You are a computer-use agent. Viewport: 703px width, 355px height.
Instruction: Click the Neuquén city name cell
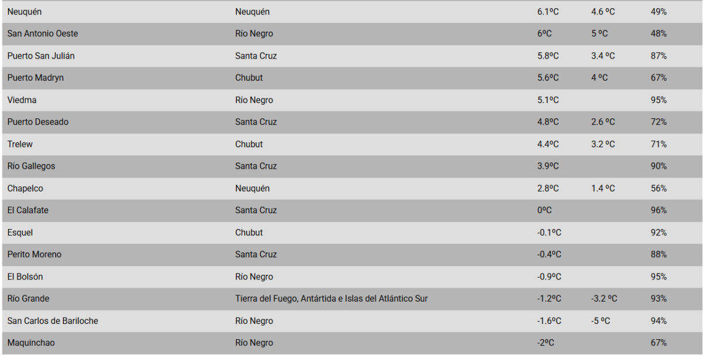[25, 12]
